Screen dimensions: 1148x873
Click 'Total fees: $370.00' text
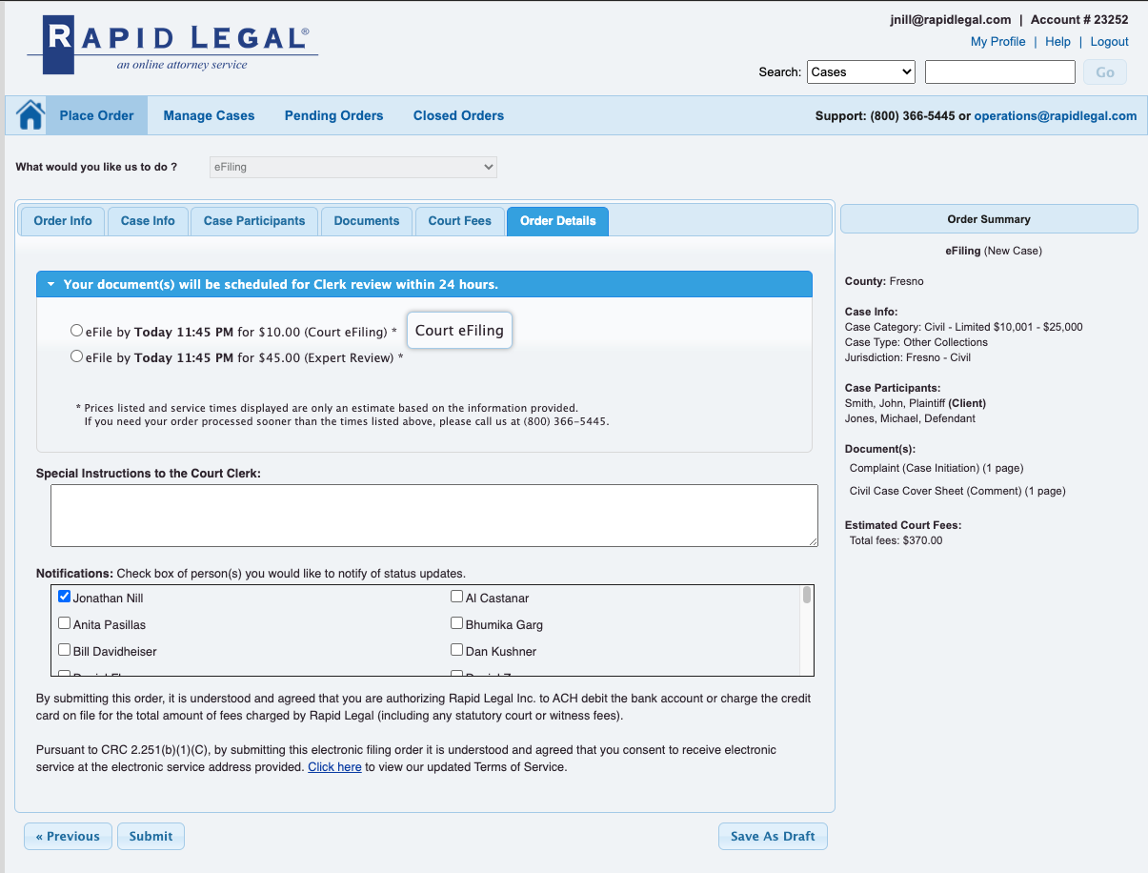[896, 540]
